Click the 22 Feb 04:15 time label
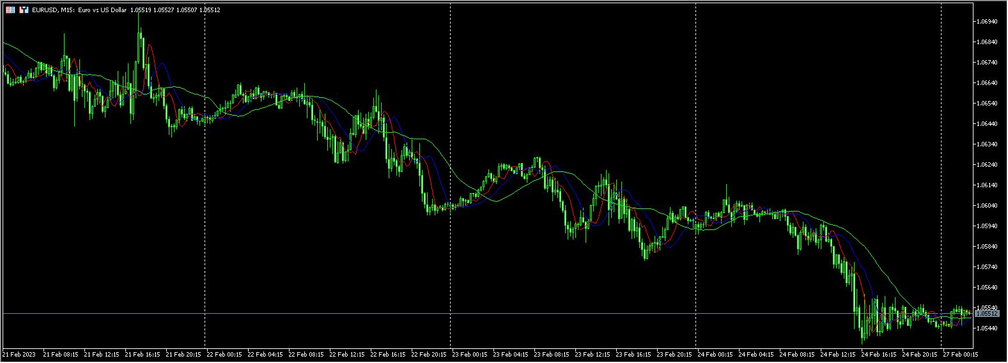 265,354
